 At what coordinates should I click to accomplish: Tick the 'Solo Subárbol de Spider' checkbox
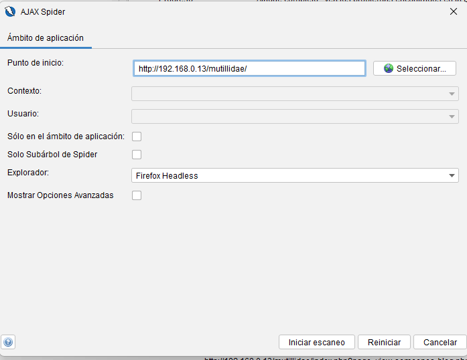[137, 155]
